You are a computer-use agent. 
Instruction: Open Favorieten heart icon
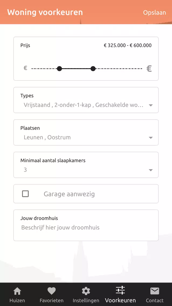coord(51,291)
